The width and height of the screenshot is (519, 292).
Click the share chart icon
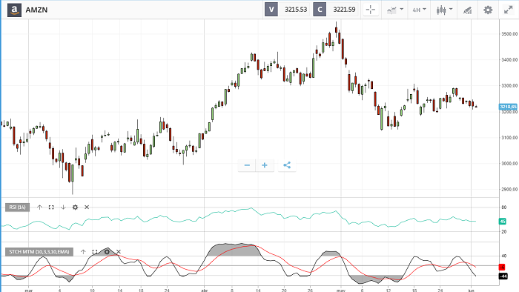[287, 165]
